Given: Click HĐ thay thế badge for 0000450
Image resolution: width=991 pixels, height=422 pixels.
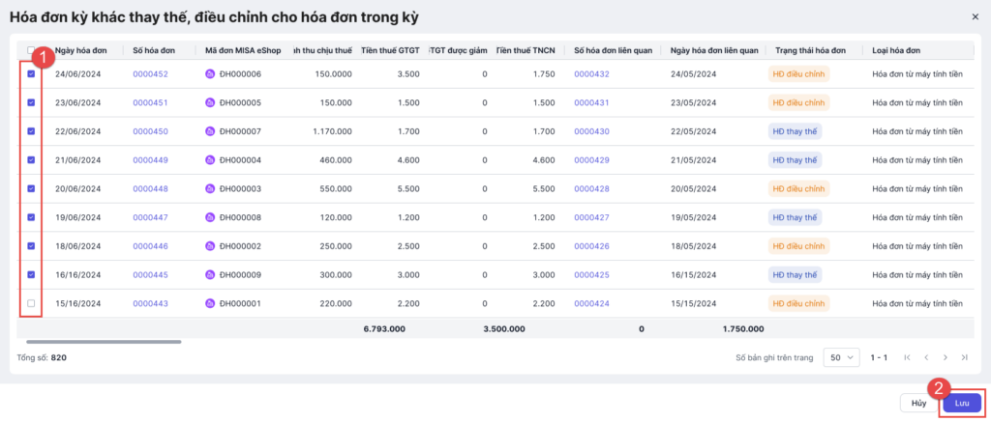Looking at the screenshot, I should tap(795, 131).
